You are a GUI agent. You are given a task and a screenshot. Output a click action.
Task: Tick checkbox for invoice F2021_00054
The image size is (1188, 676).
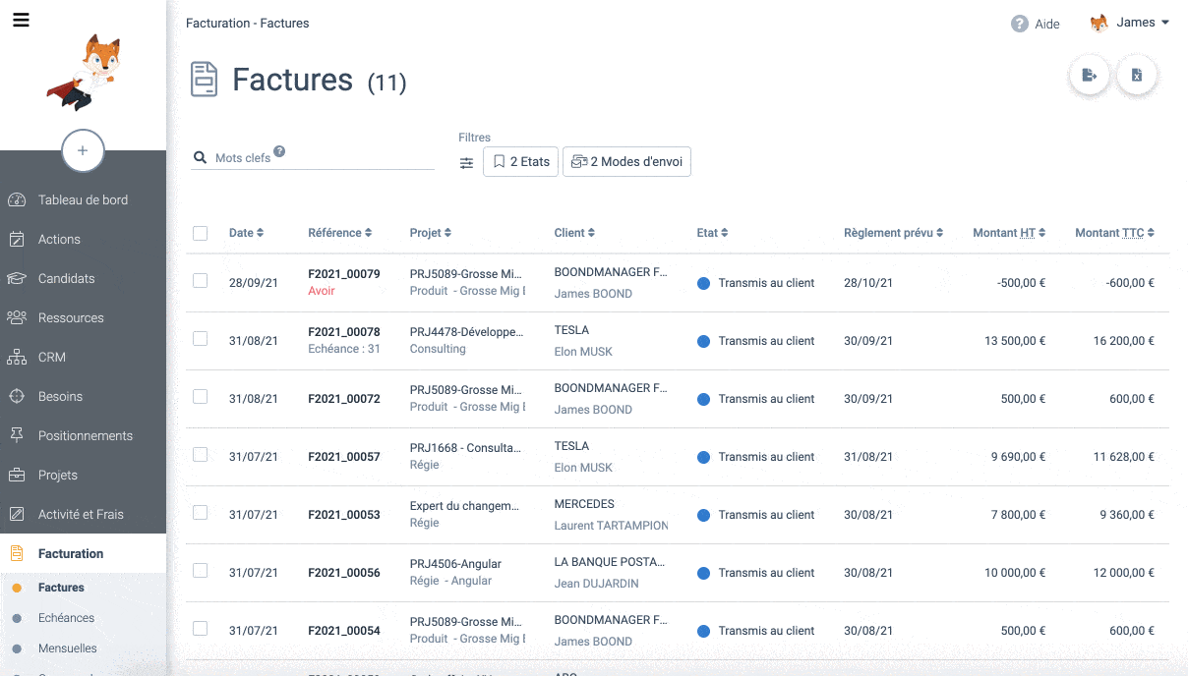coord(201,628)
